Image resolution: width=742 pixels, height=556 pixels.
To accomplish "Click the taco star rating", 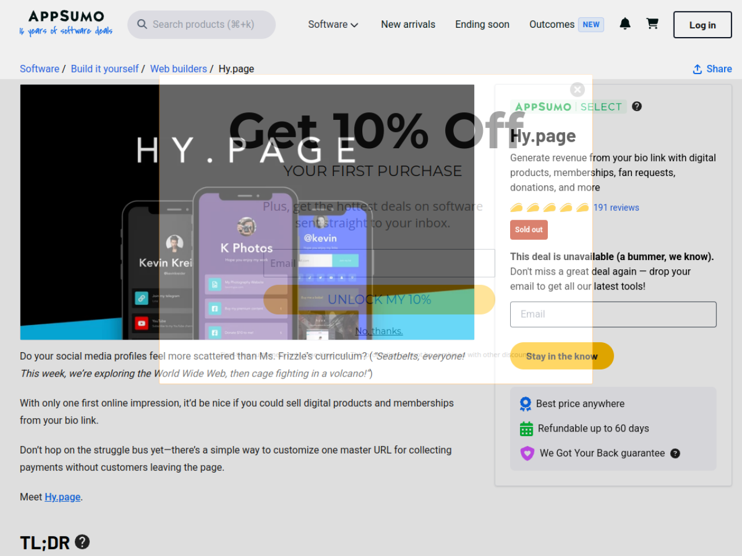I will [x=550, y=207].
